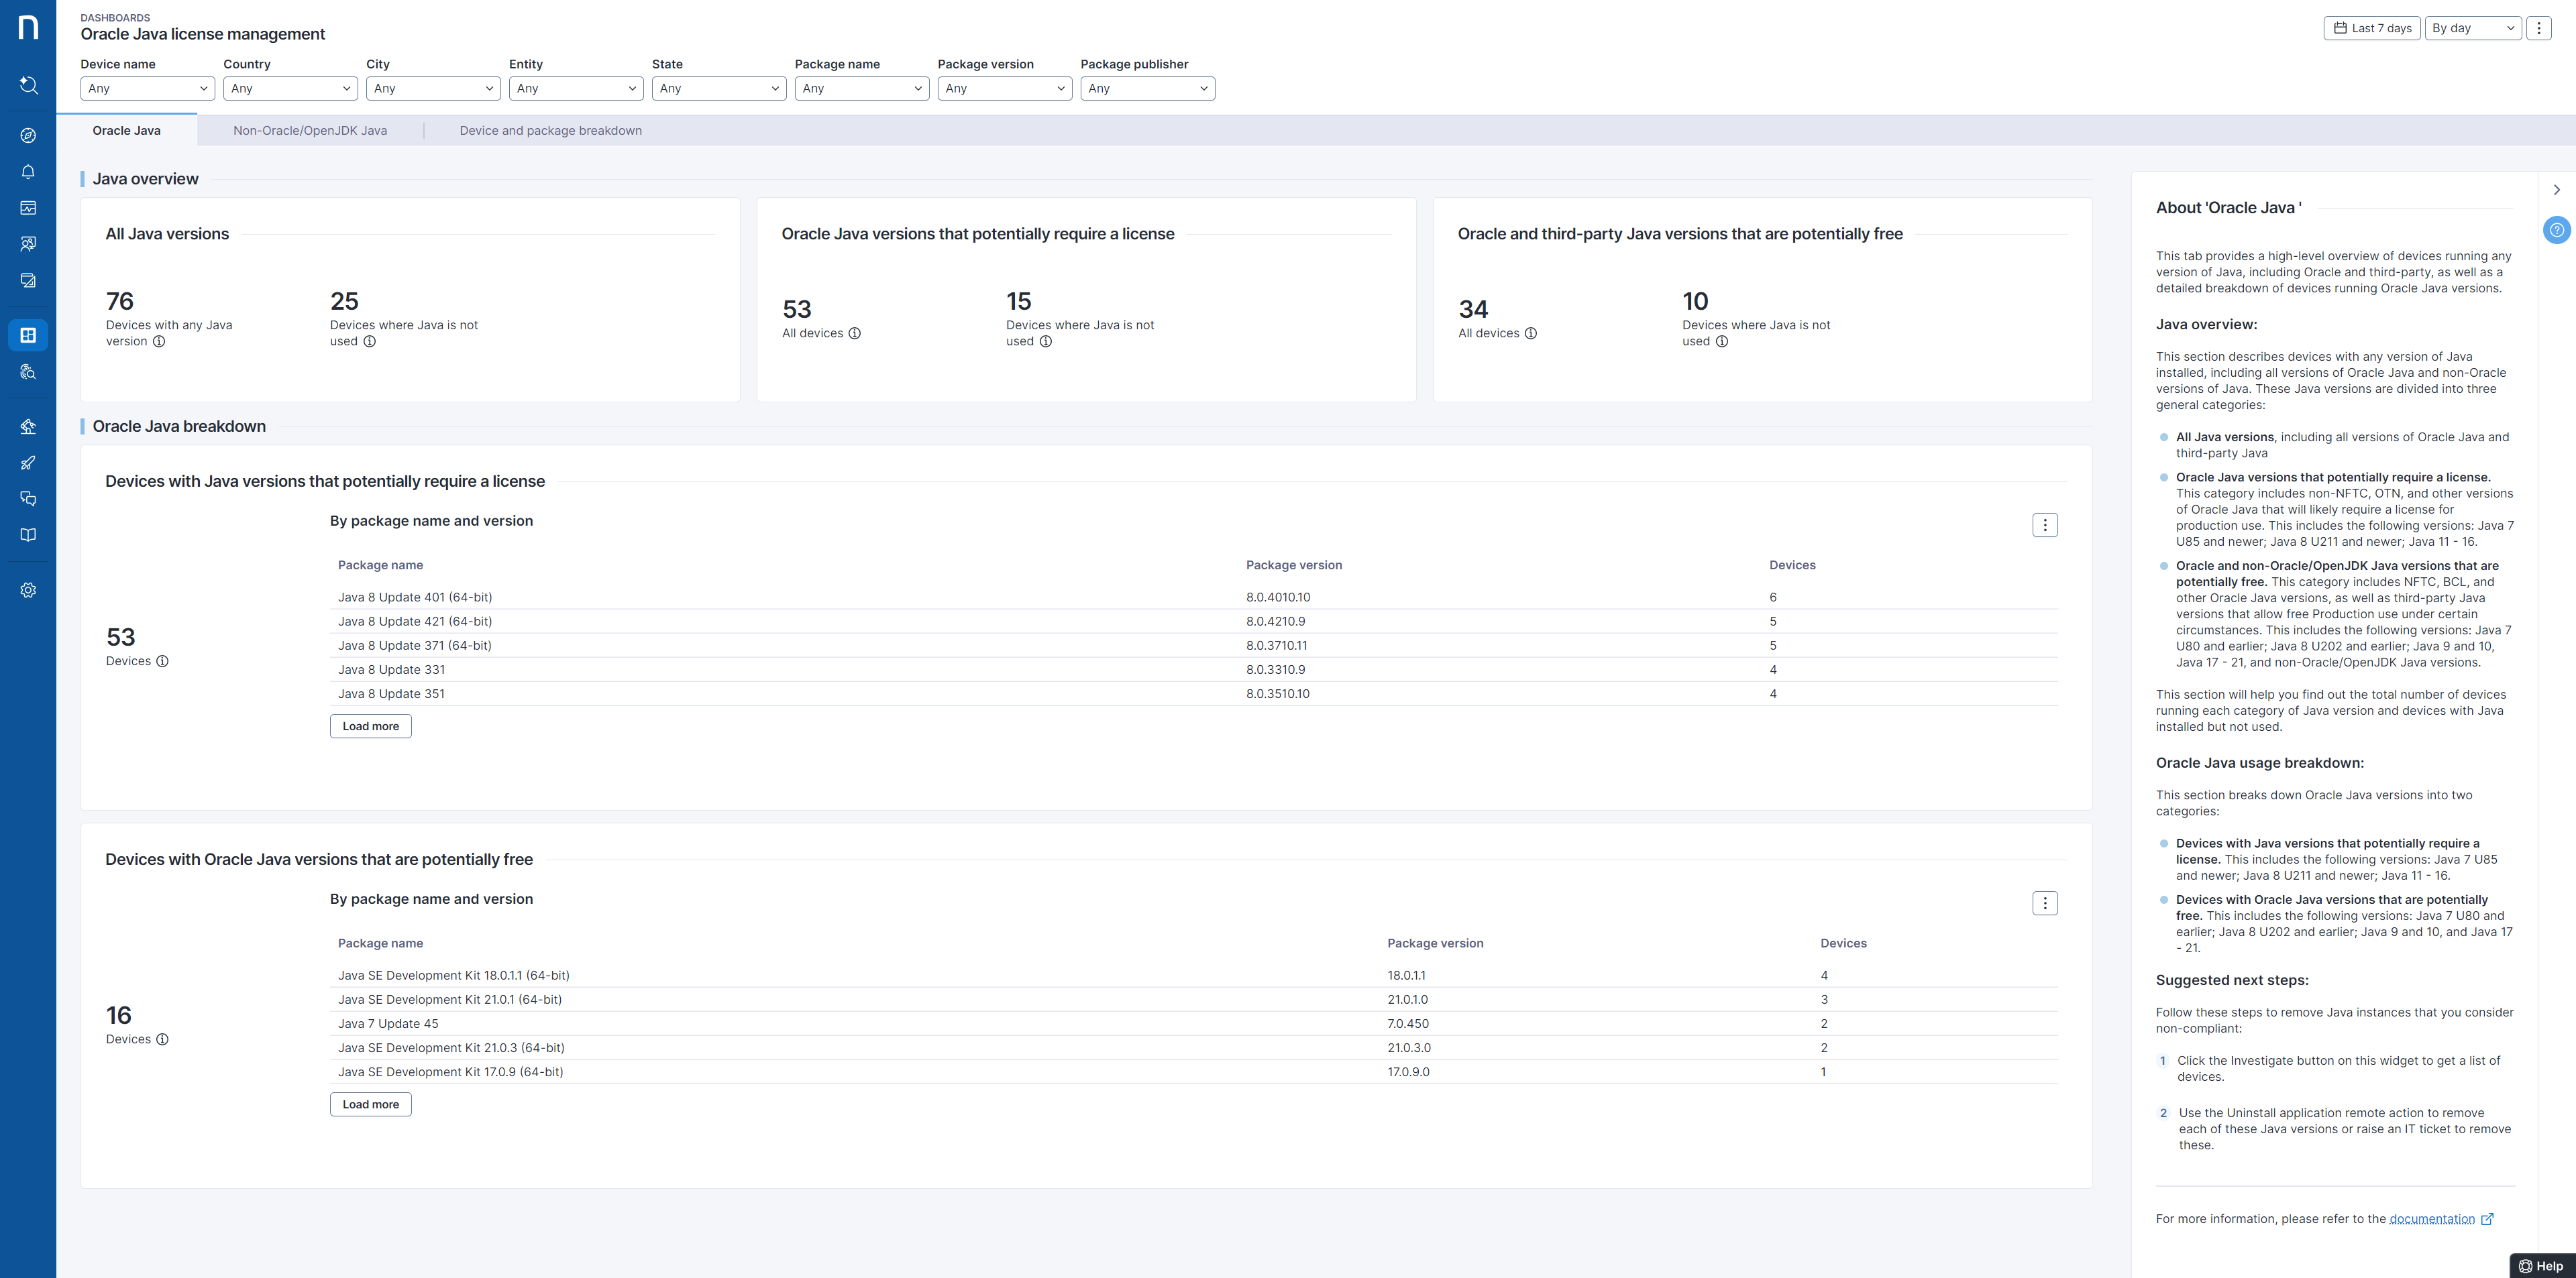Switch to Device and package breakdown tab
2576x1278 pixels.
pyautogui.click(x=550, y=131)
